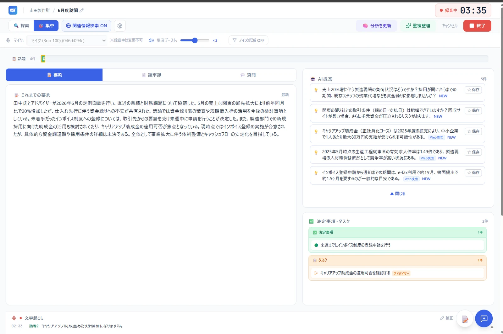The width and height of the screenshot is (503, 334).
Task: Collapse AI suggestions with 閉じる
Action: [398, 194]
